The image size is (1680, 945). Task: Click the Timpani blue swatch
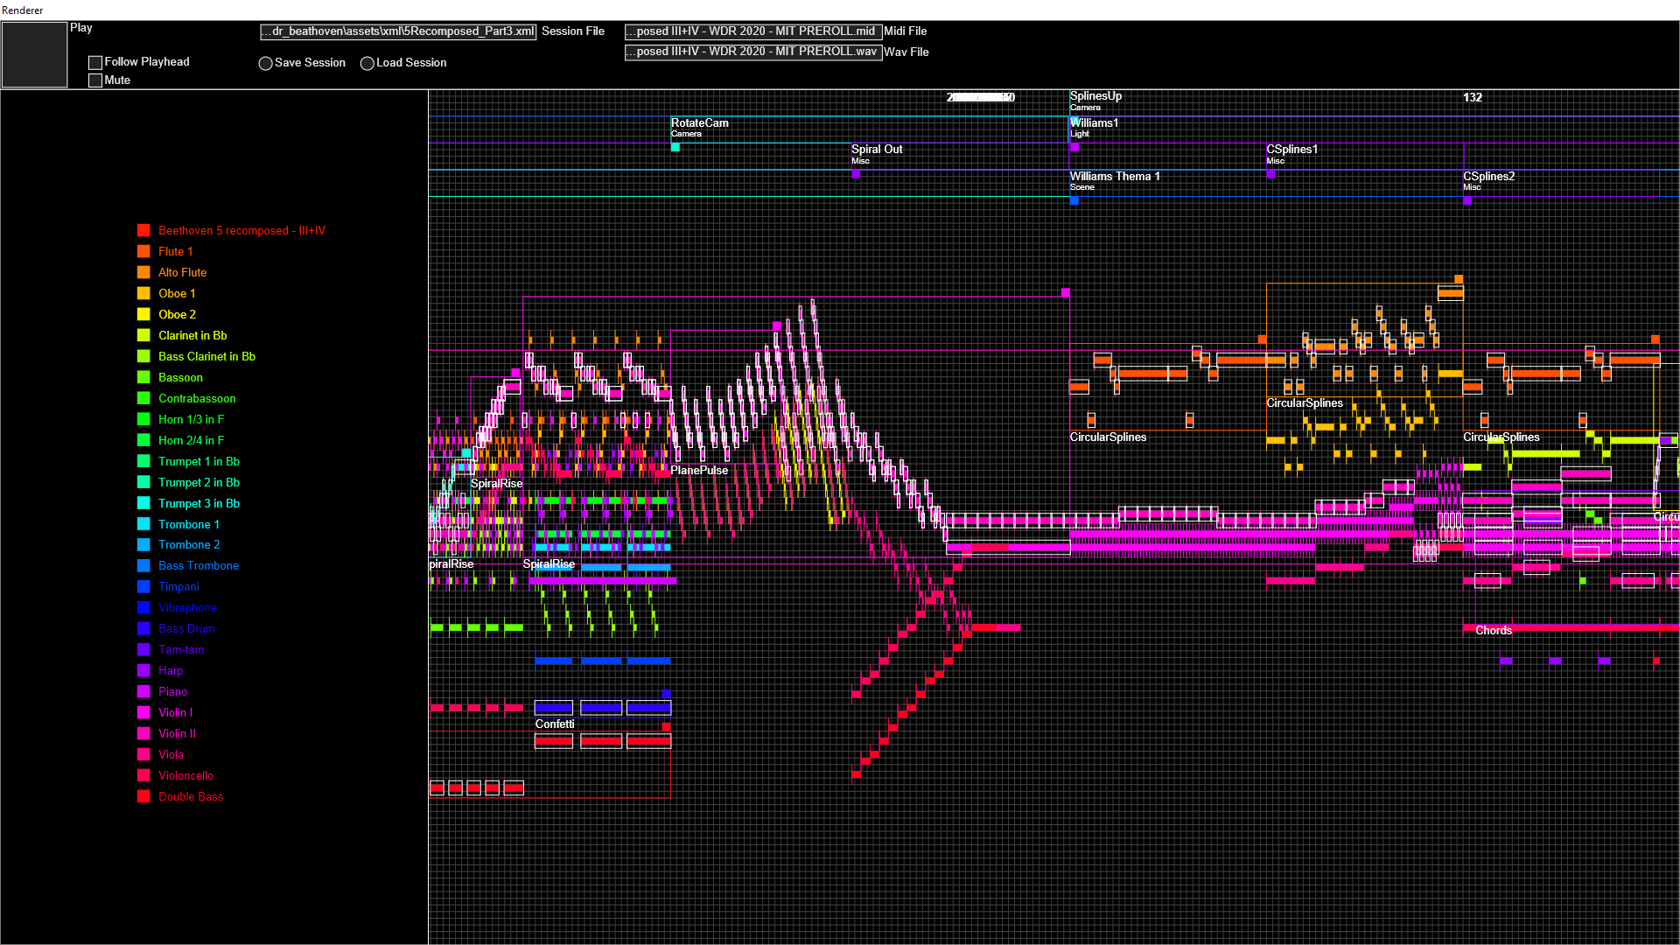[x=143, y=586]
